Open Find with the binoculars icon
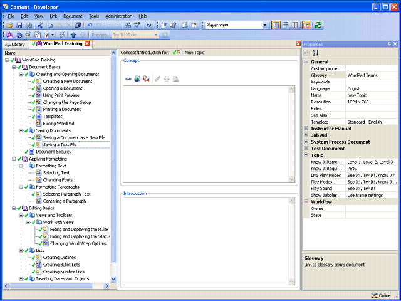 coord(128,25)
